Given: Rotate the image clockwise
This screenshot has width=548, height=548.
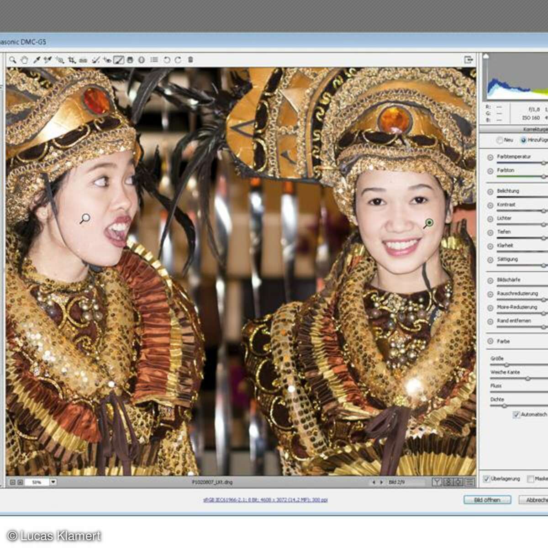Looking at the screenshot, I should [178, 59].
